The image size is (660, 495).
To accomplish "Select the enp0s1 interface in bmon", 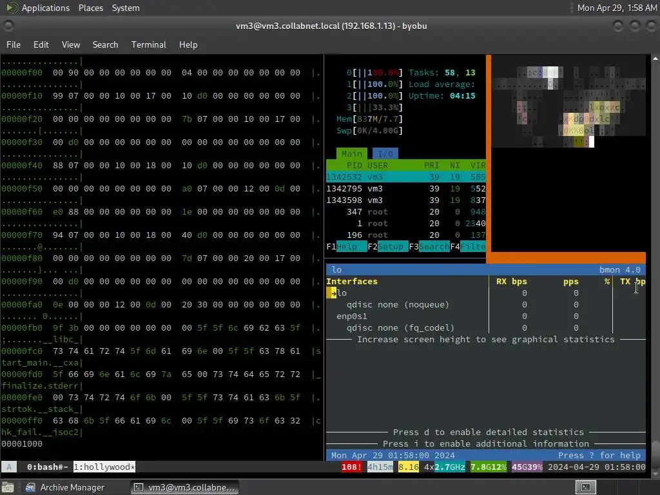I will [351, 316].
